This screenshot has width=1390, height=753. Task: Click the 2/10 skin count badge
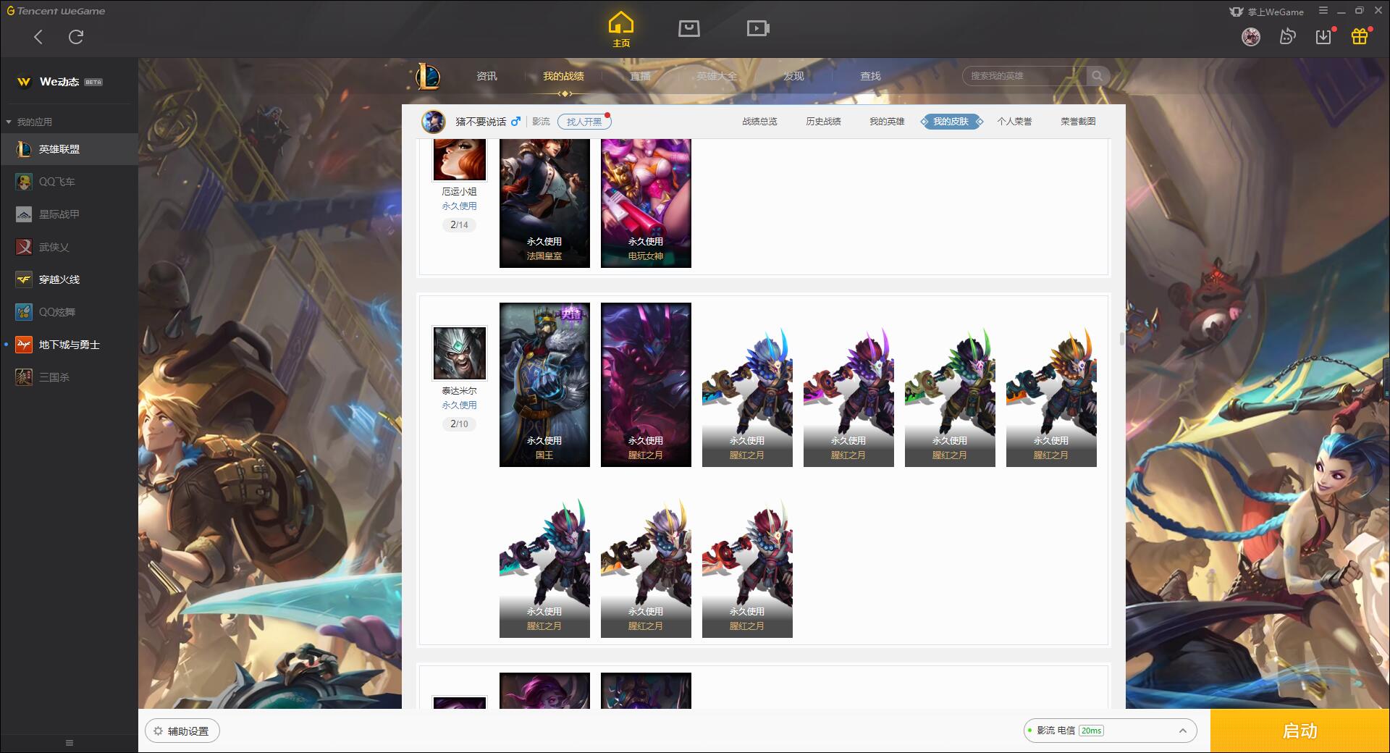(459, 424)
